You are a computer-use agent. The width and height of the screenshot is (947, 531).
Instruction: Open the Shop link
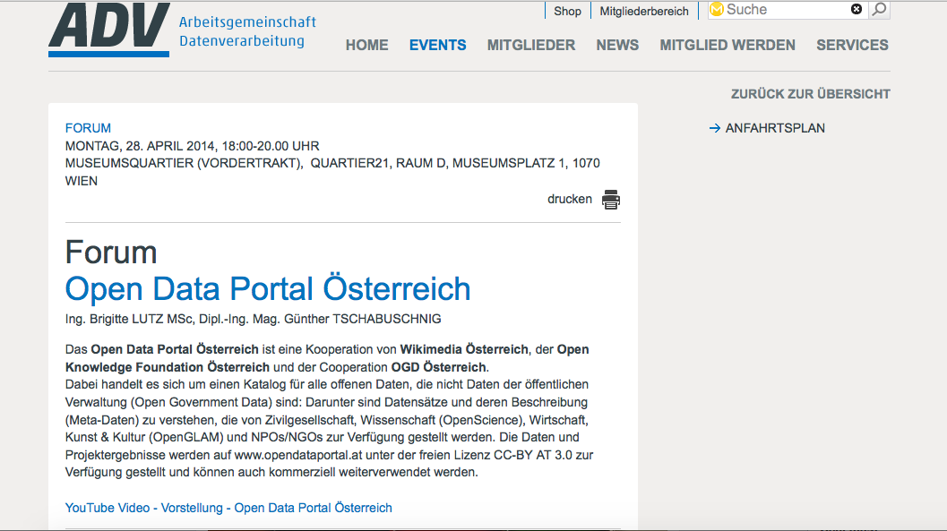[567, 11]
